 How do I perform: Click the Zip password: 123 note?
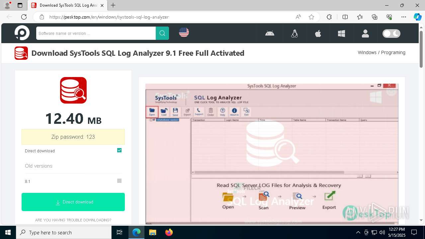pyautogui.click(x=73, y=137)
